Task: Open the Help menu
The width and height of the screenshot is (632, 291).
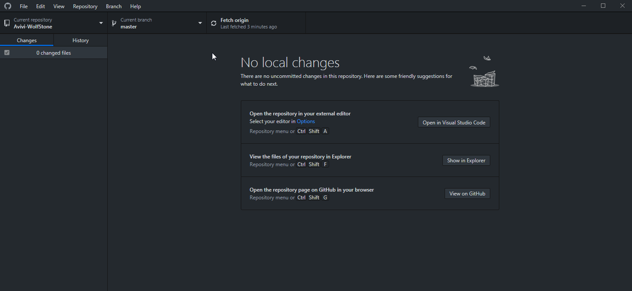Action: click(x=136, y=6)
